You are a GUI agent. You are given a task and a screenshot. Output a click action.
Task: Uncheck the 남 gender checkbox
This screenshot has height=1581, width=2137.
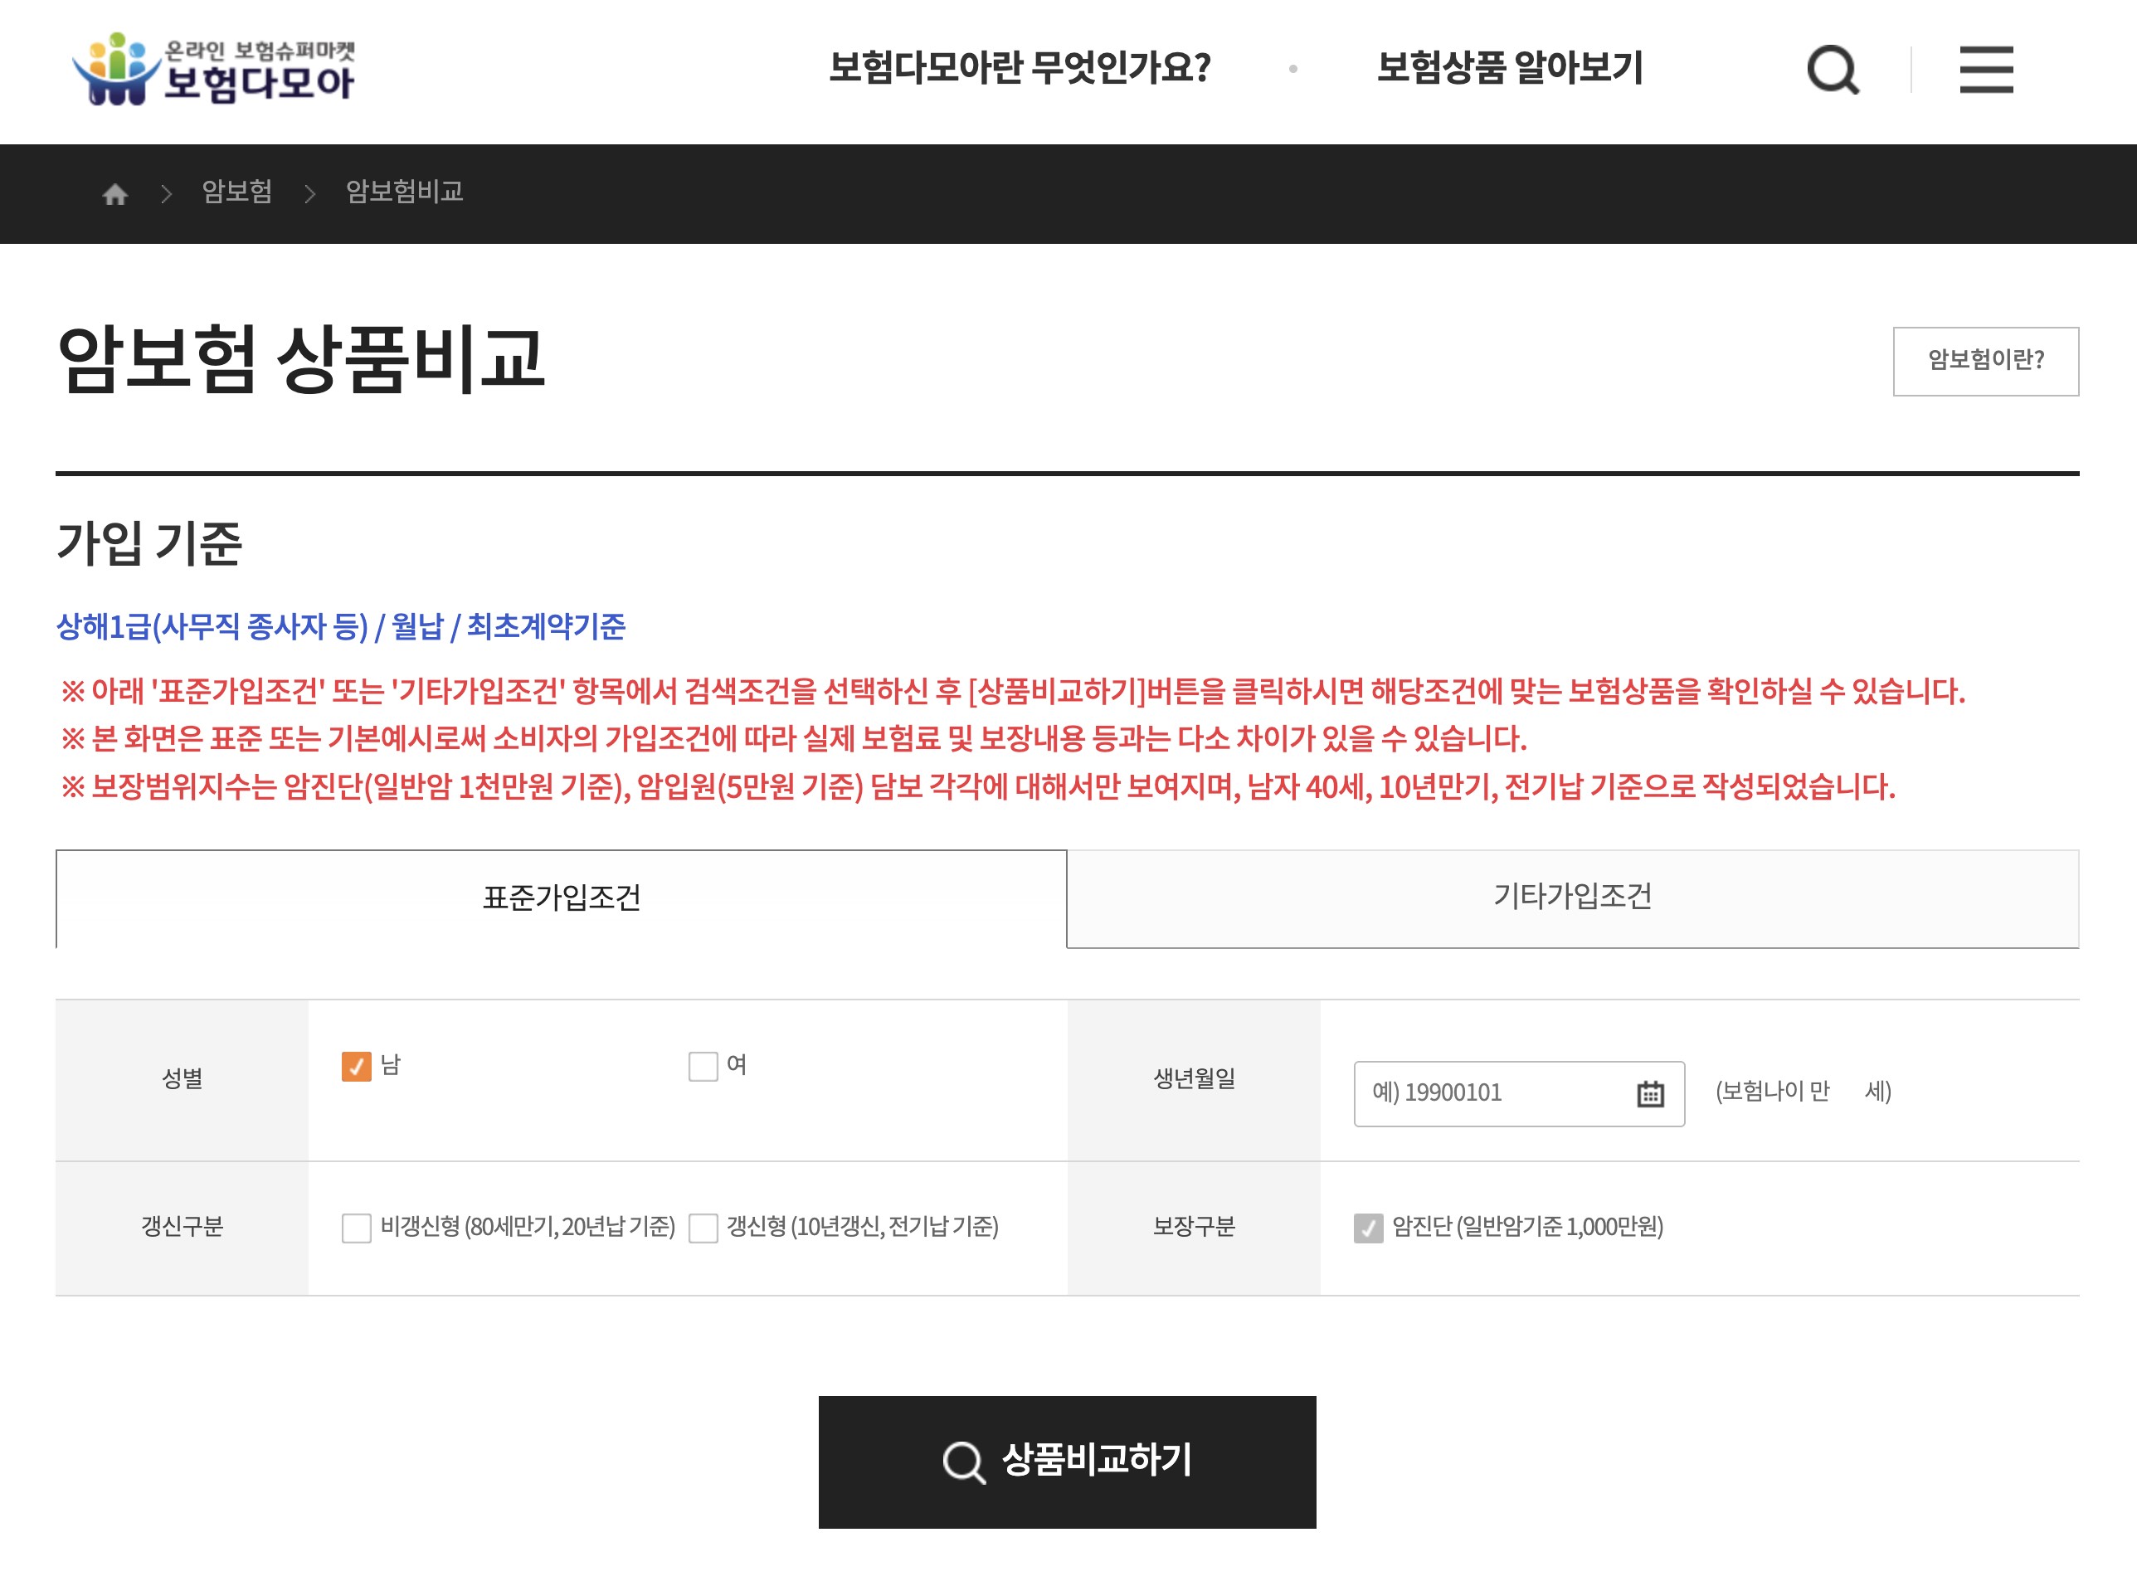pyautogui.click(x=356, y=1066)
